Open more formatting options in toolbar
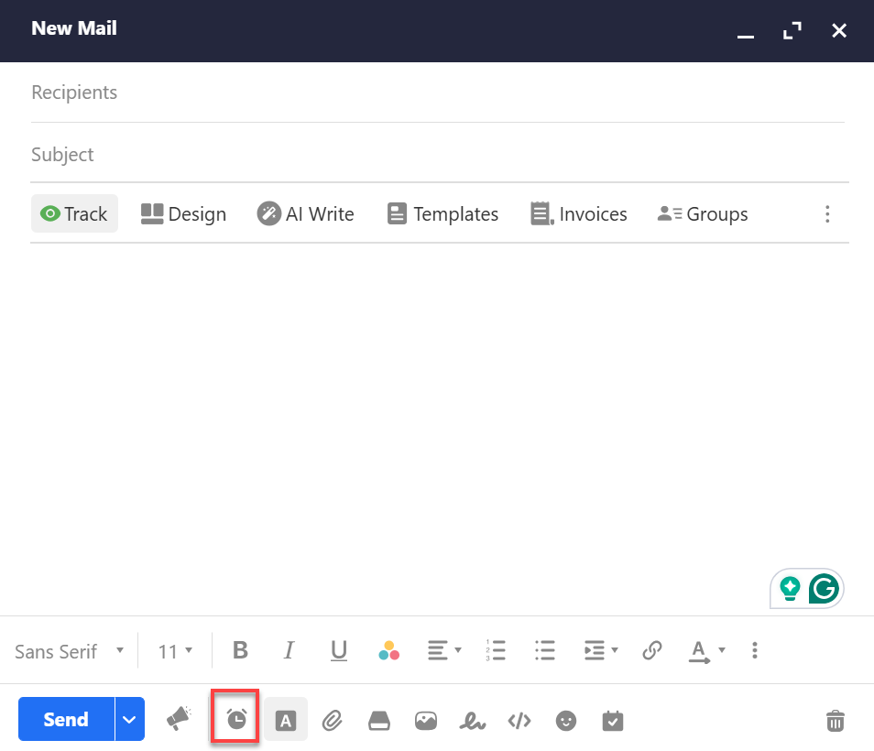Viewport: 874px width, 751px height. click(755, 650)
